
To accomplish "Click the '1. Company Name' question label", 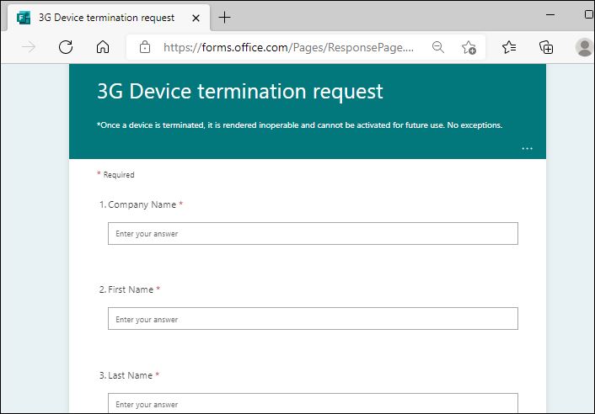I will point(141,204).
